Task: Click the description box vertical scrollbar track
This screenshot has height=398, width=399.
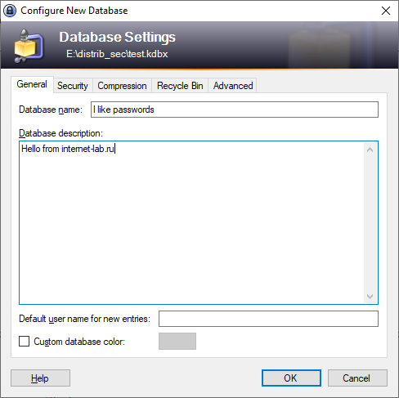Action: click(370, 222)
